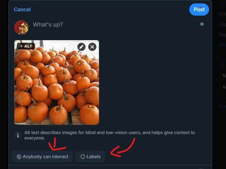This screenshot has width=226, height=169.
Task: Add alt text using the + ALT button
Action: 26,46
